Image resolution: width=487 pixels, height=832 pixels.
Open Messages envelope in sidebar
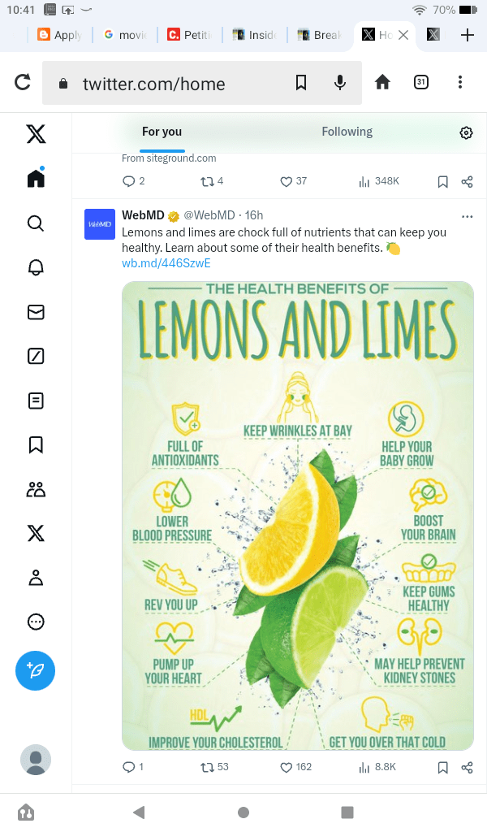[x=36, y=312]
